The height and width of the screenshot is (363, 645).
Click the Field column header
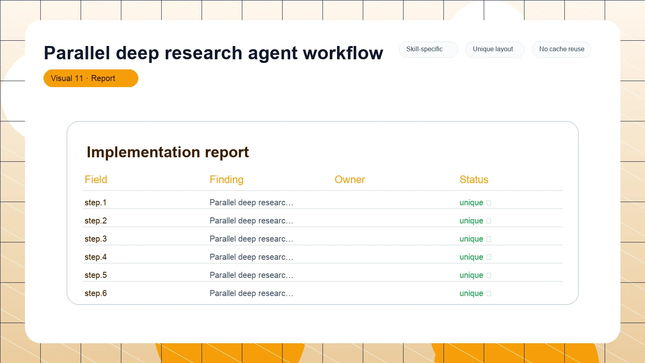click(x=96, y=179)
